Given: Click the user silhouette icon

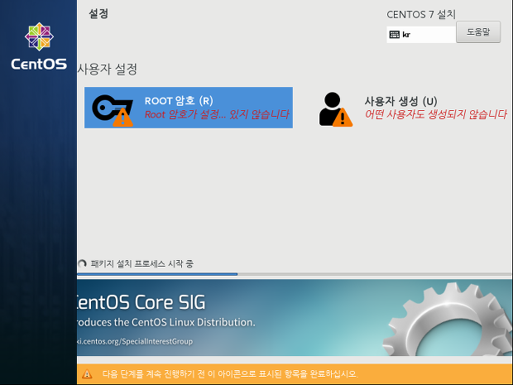Looking at the screenshot, I should coord(336,109).
